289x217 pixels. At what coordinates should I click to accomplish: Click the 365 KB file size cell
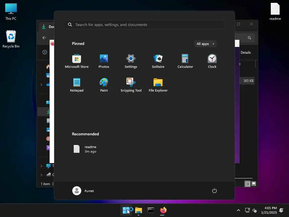tap(248, 81)
